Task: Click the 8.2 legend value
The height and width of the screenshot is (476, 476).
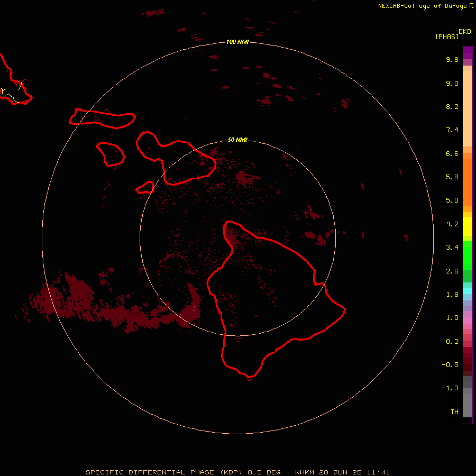Action: tap(452, 106)
